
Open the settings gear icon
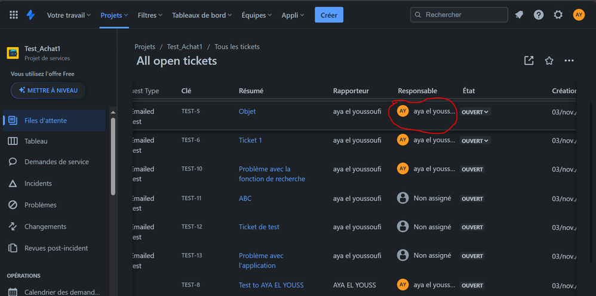click(558, 15)
